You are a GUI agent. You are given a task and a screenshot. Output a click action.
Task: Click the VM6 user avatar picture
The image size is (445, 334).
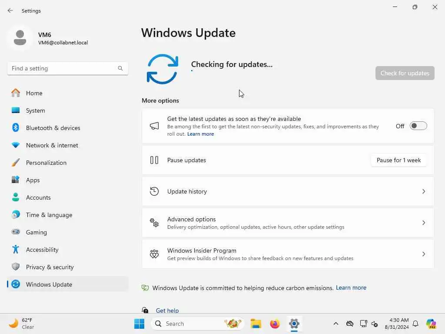(x=20, y=38)
